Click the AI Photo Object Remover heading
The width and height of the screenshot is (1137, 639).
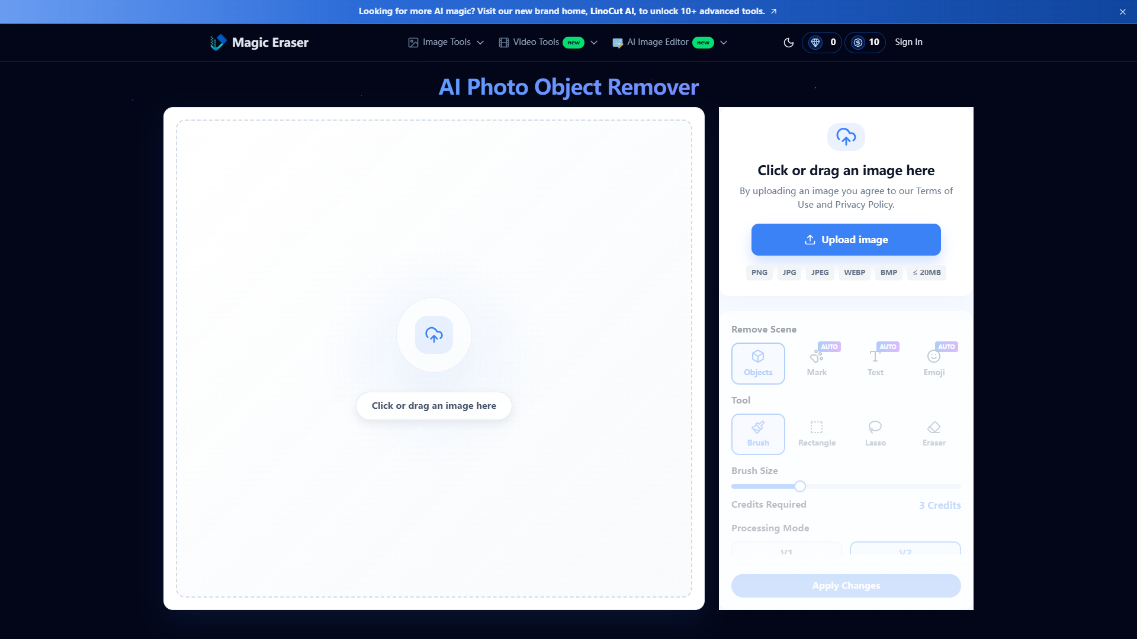[x=568, y=87]
